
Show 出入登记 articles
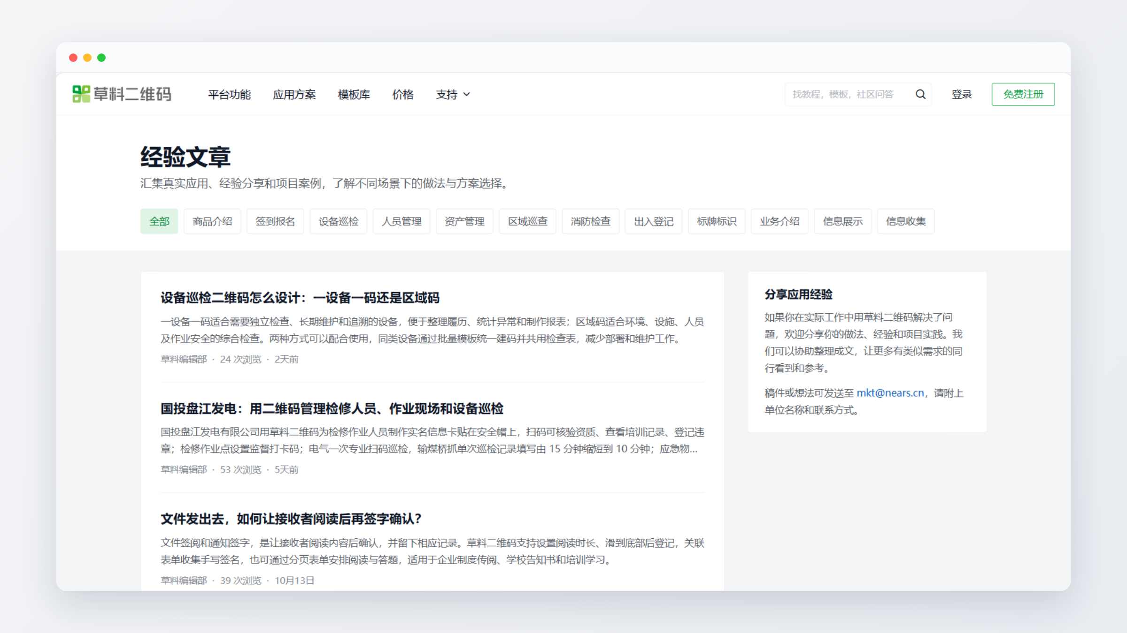pyautogui.click(x=654, y=221)
